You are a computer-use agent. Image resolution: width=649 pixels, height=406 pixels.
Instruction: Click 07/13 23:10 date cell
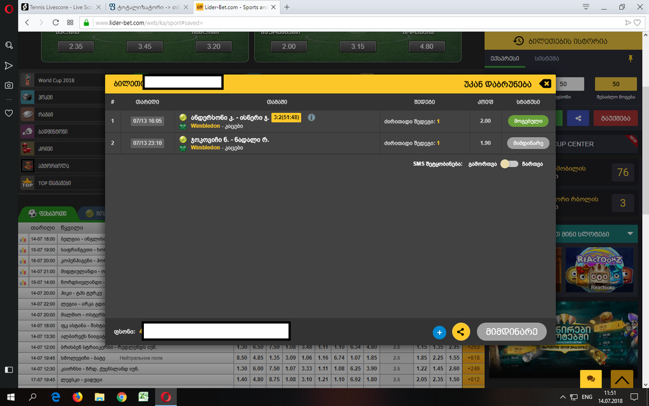click(x=147, y=143)
